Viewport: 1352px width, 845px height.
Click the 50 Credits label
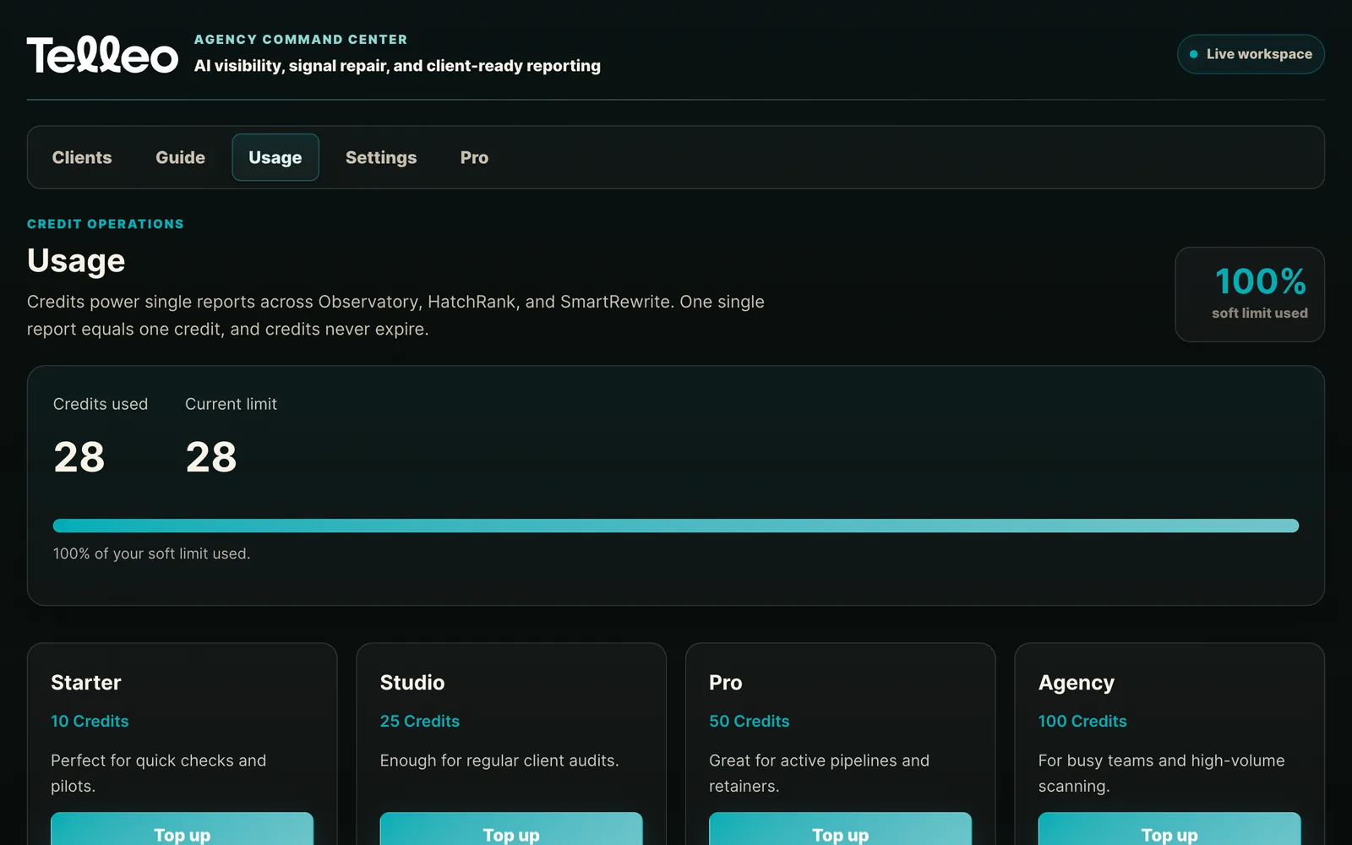coord(750,721)
